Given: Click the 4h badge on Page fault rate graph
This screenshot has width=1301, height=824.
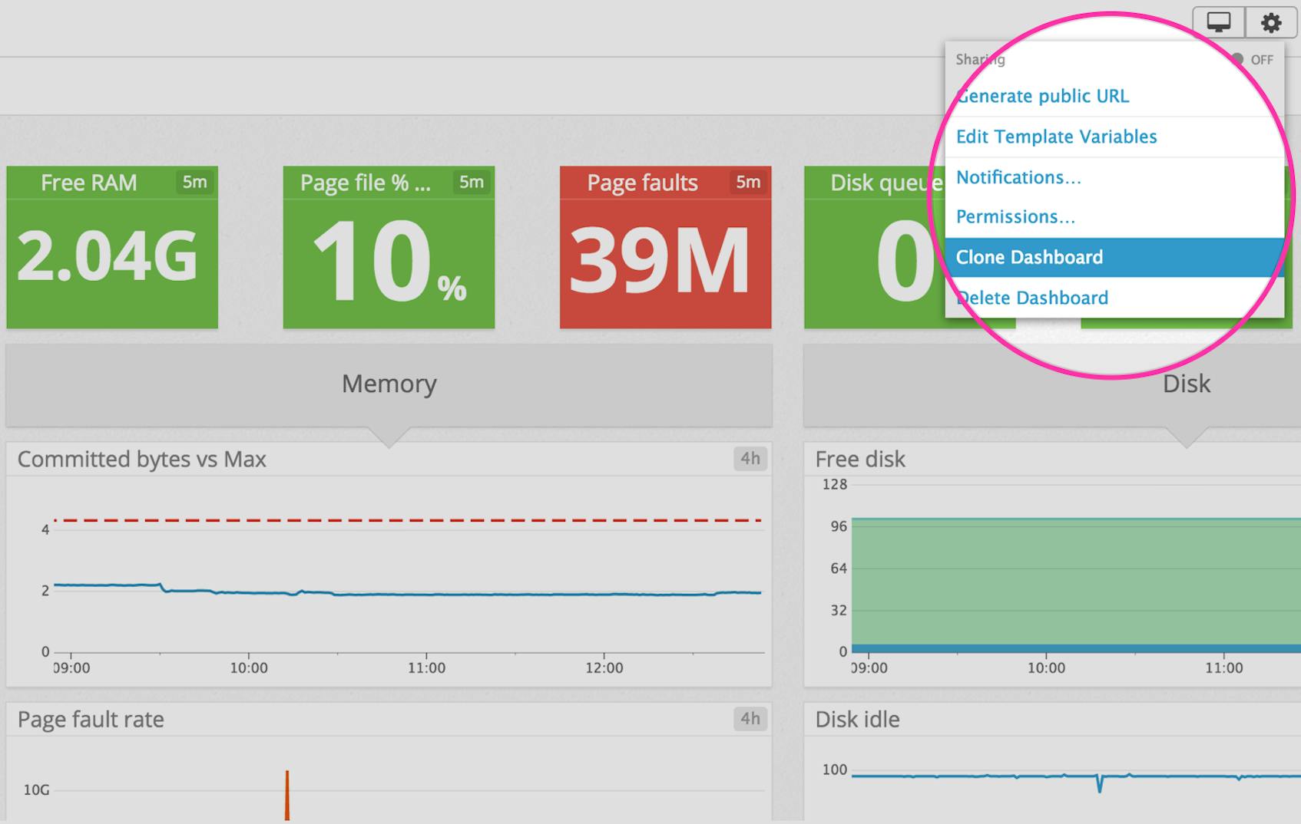Looking at the screenshot, I should (750, 719).
